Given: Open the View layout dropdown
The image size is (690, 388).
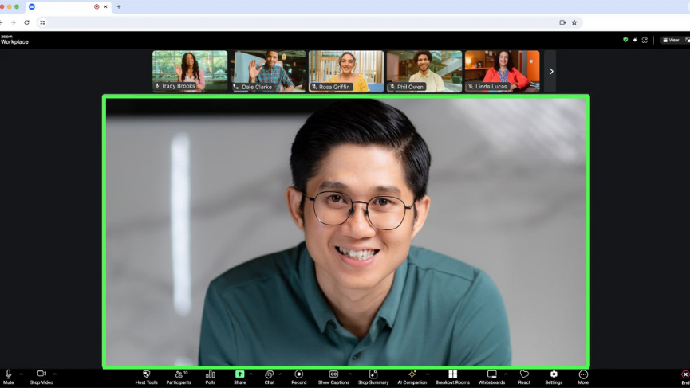Looking at the screenshot, I should click(671, 40).
